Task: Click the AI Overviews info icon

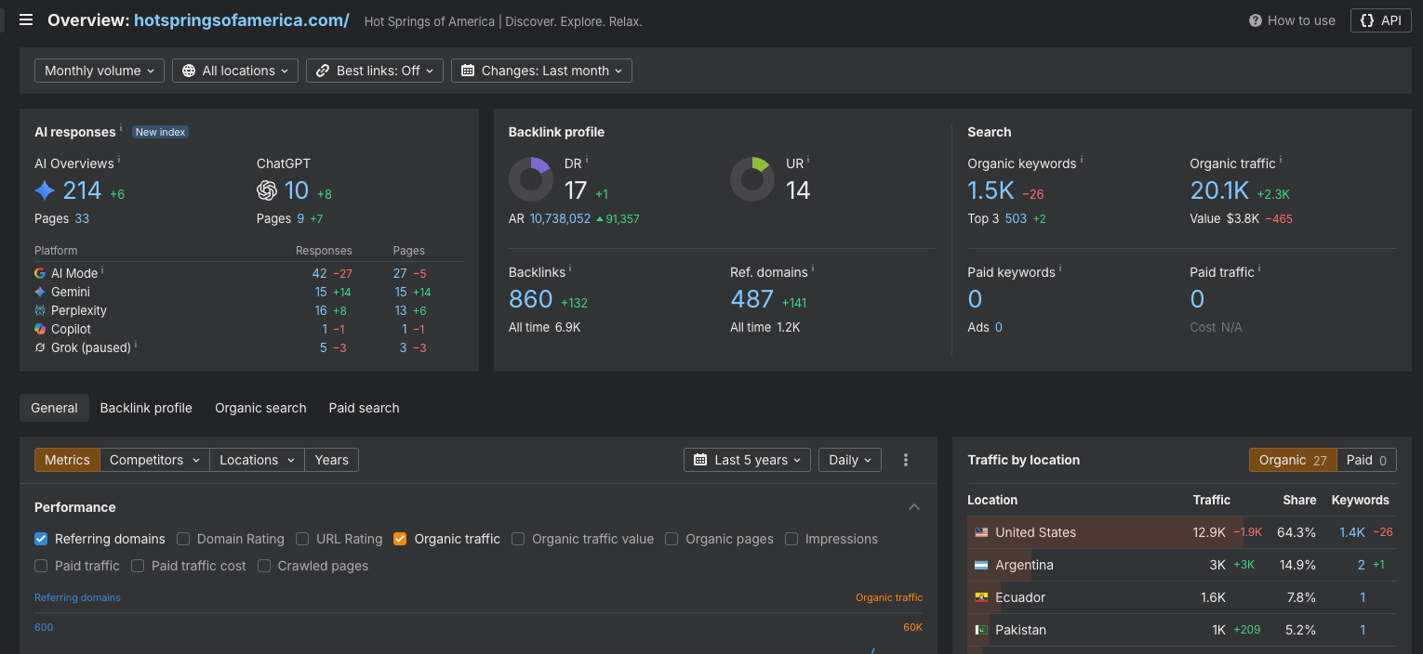Action: coord(119,160)
